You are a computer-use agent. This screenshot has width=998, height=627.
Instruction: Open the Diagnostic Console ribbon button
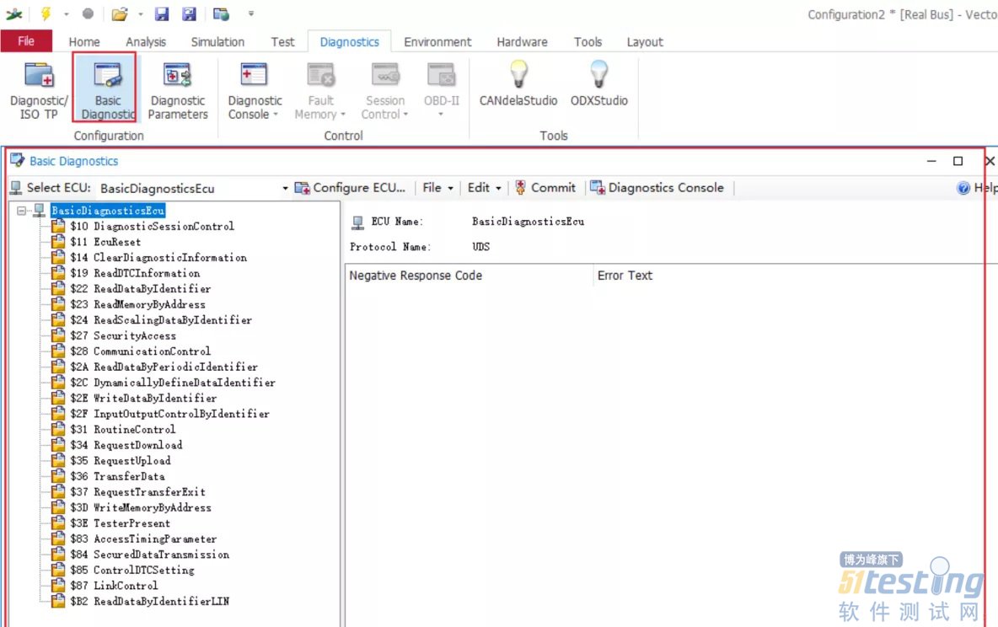click(255, 89)
